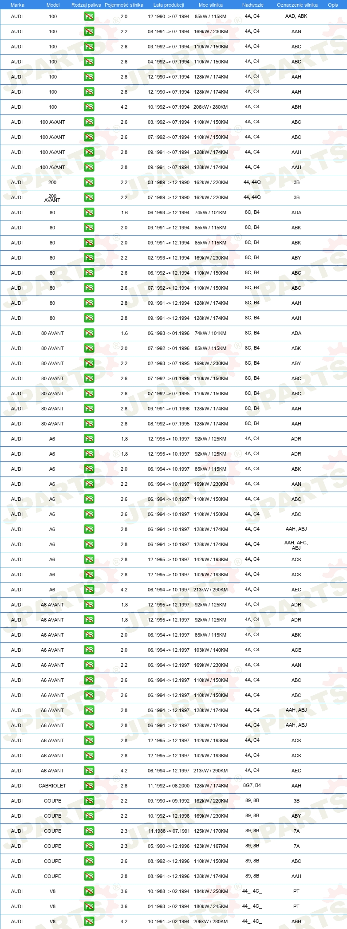Viewport: 347px width, 929px height.
Task: Select the engine code cell ACE
Action: pos(296,650)
